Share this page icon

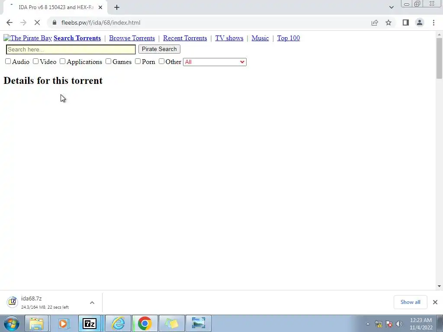click(x=375, y=22)
